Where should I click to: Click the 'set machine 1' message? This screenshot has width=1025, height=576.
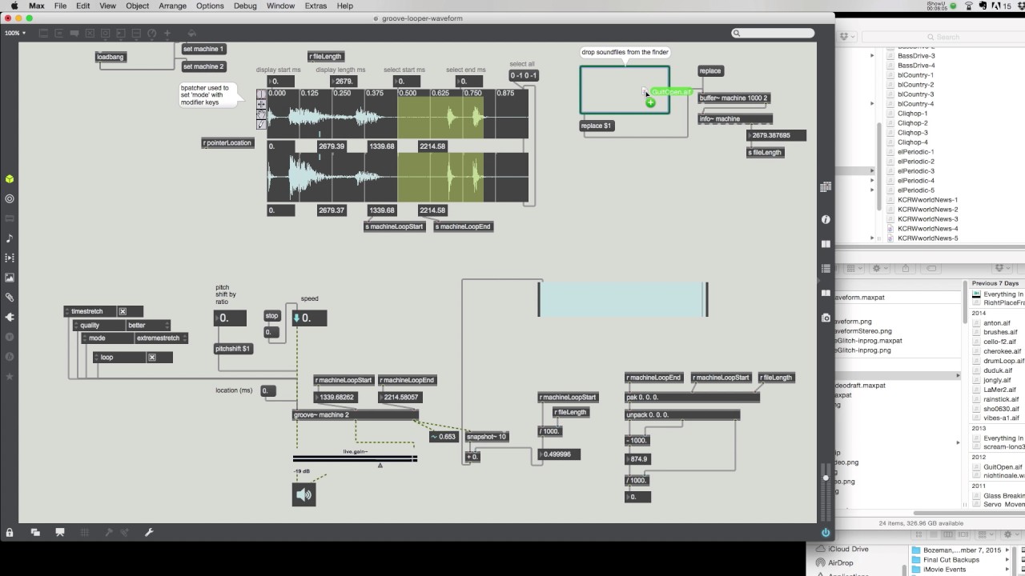click(203, 49)
